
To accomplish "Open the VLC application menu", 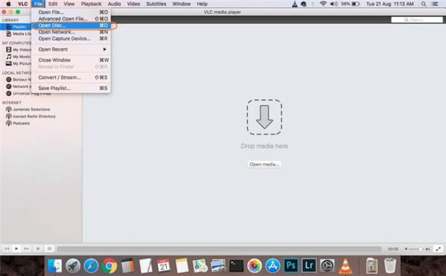I will pyautogui.click(x=23, y=4).
